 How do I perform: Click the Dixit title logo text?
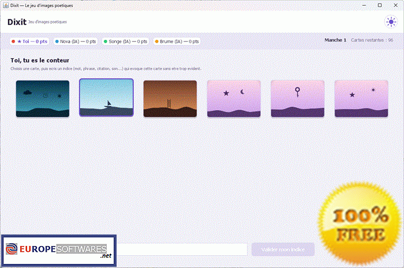pos(17,22)
